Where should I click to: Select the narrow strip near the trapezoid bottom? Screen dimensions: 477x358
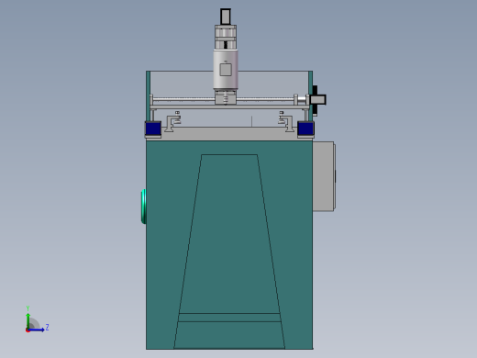(x=229, y=318)
